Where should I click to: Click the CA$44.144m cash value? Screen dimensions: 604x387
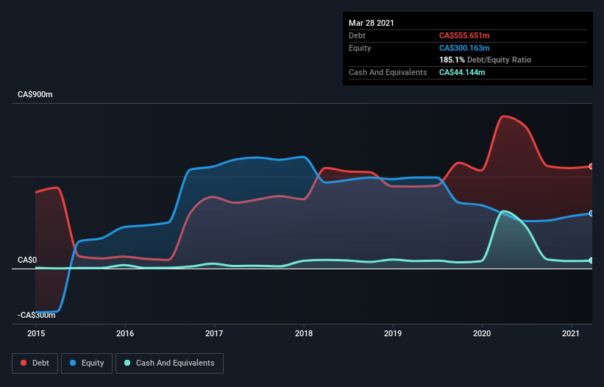(462, 72)
